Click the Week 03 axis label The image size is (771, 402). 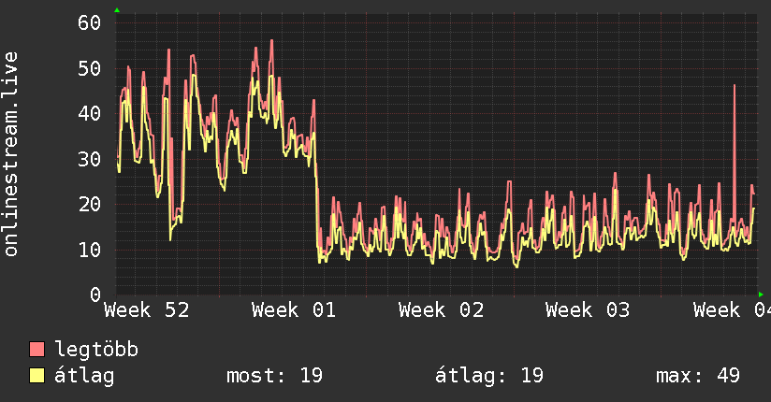[588, 310]
